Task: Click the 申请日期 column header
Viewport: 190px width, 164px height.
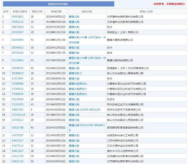Action: click(56, 12)
